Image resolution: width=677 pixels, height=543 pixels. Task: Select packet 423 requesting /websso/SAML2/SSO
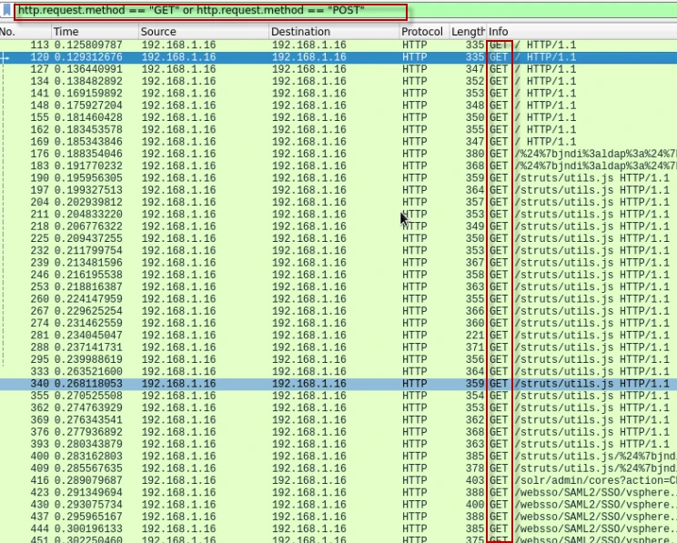coord(273,491)
